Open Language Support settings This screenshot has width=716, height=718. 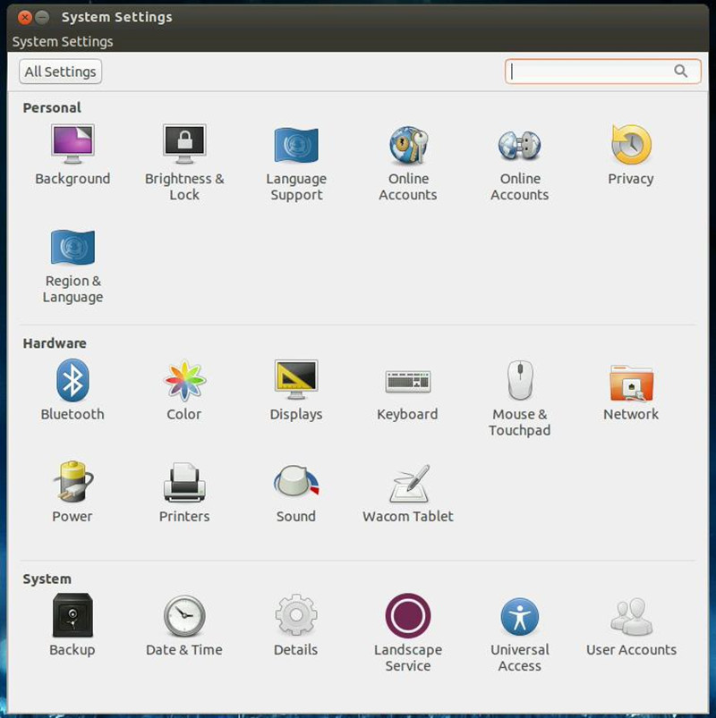point(296,163)
